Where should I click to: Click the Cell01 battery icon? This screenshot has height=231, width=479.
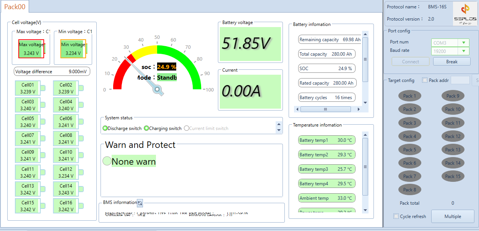pyautogui.click(x=30, y=88)
